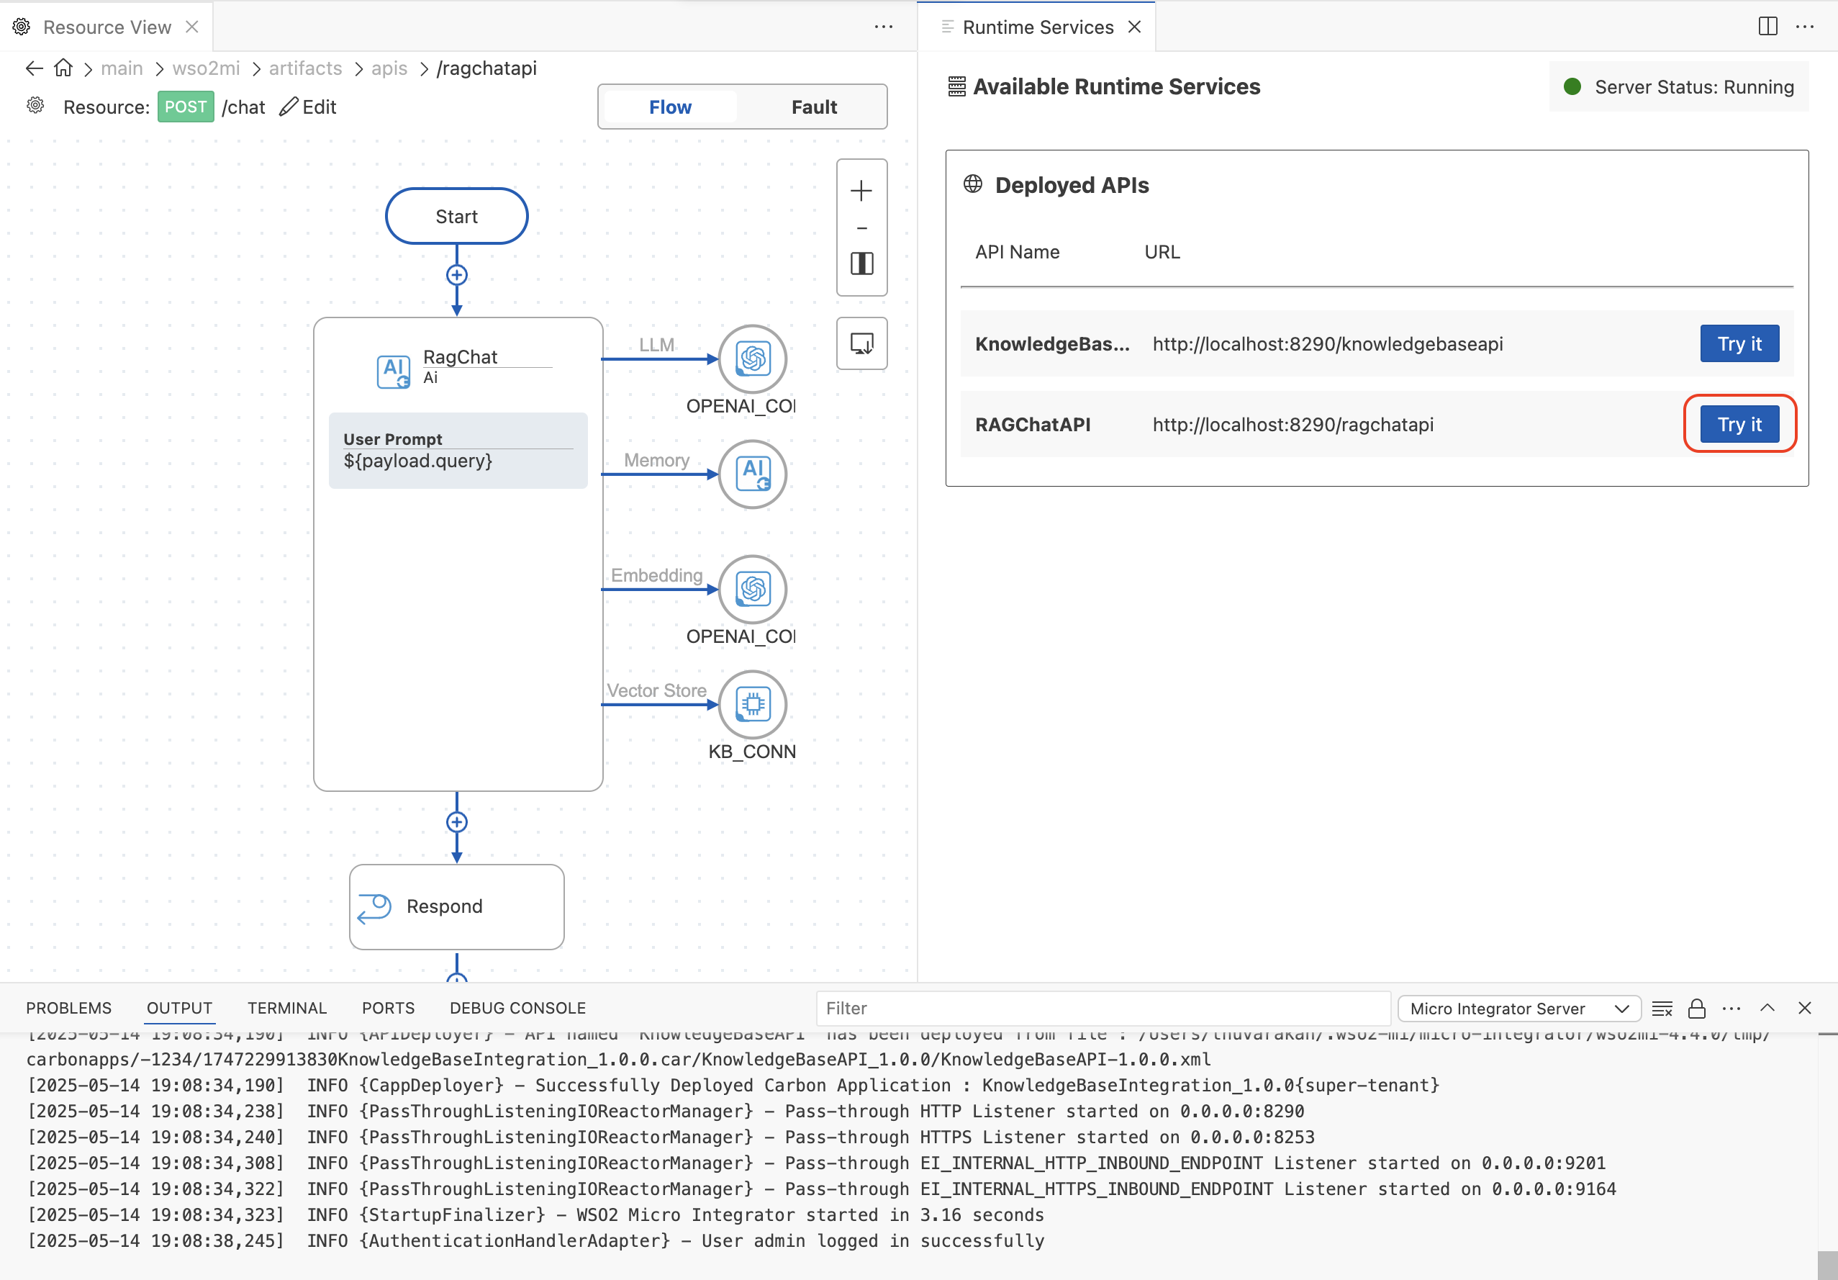
Task: Close the bottom panel
Action: point(1804,1009)
